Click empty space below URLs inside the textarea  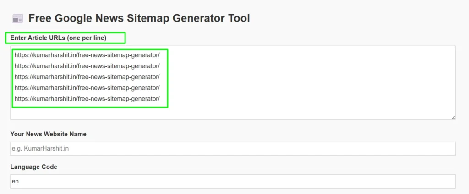(x=233, y=113)
